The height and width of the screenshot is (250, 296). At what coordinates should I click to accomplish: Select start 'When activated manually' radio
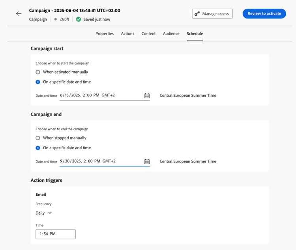[x=38, y=72]
